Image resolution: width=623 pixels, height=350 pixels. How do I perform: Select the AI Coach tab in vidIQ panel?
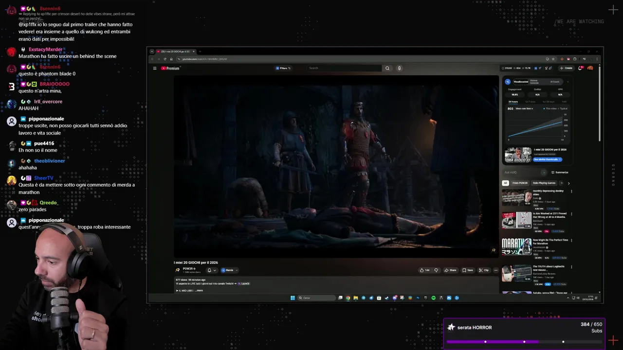pos(554,82)
